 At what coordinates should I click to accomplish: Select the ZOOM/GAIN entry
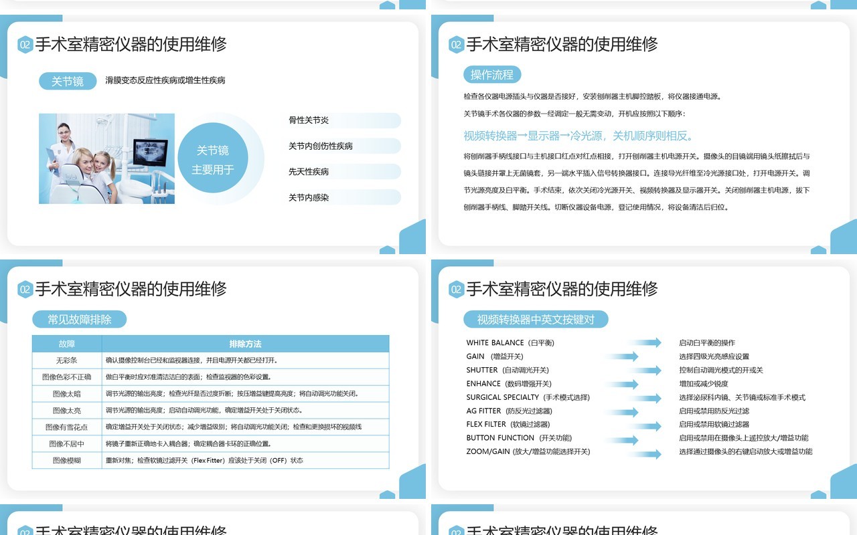pos(528,451)
